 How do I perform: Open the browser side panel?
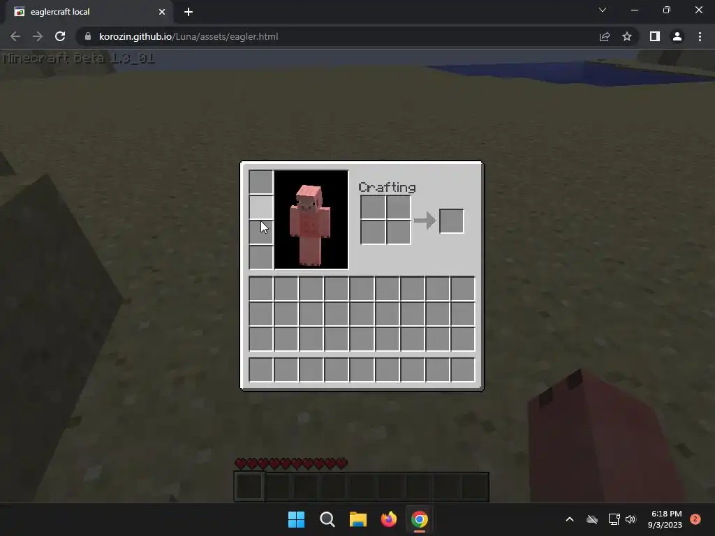(x=655, y=36)
